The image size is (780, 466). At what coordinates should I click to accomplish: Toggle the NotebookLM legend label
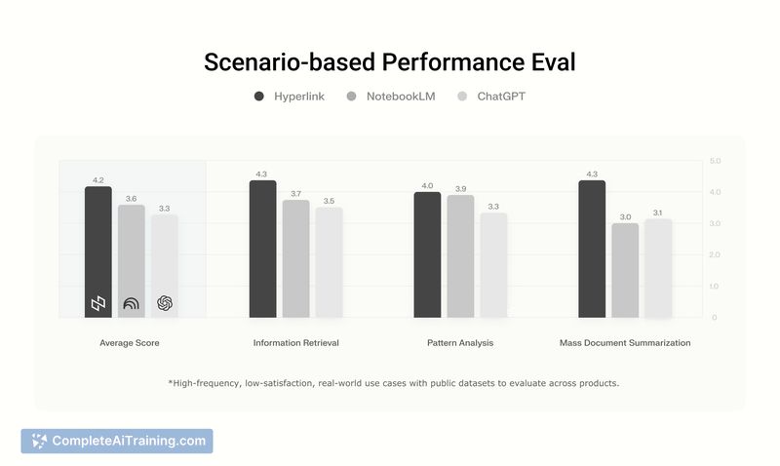(401, 97)
